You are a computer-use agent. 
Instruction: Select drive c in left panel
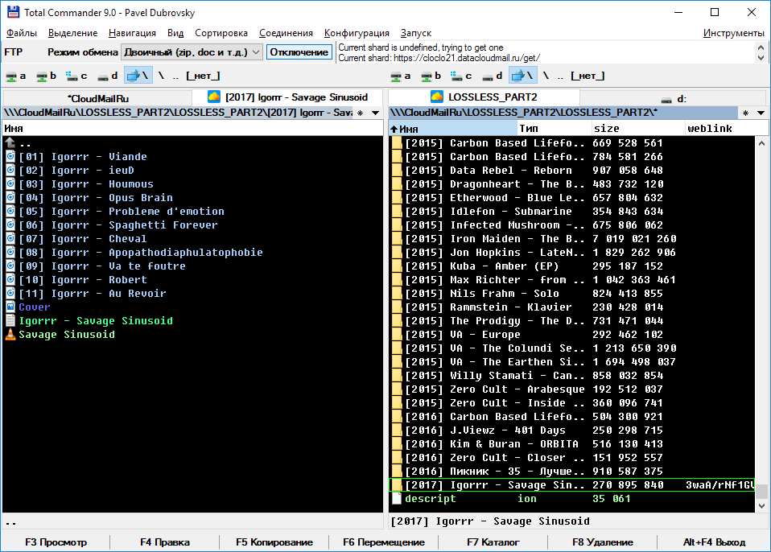click(76, 76)
